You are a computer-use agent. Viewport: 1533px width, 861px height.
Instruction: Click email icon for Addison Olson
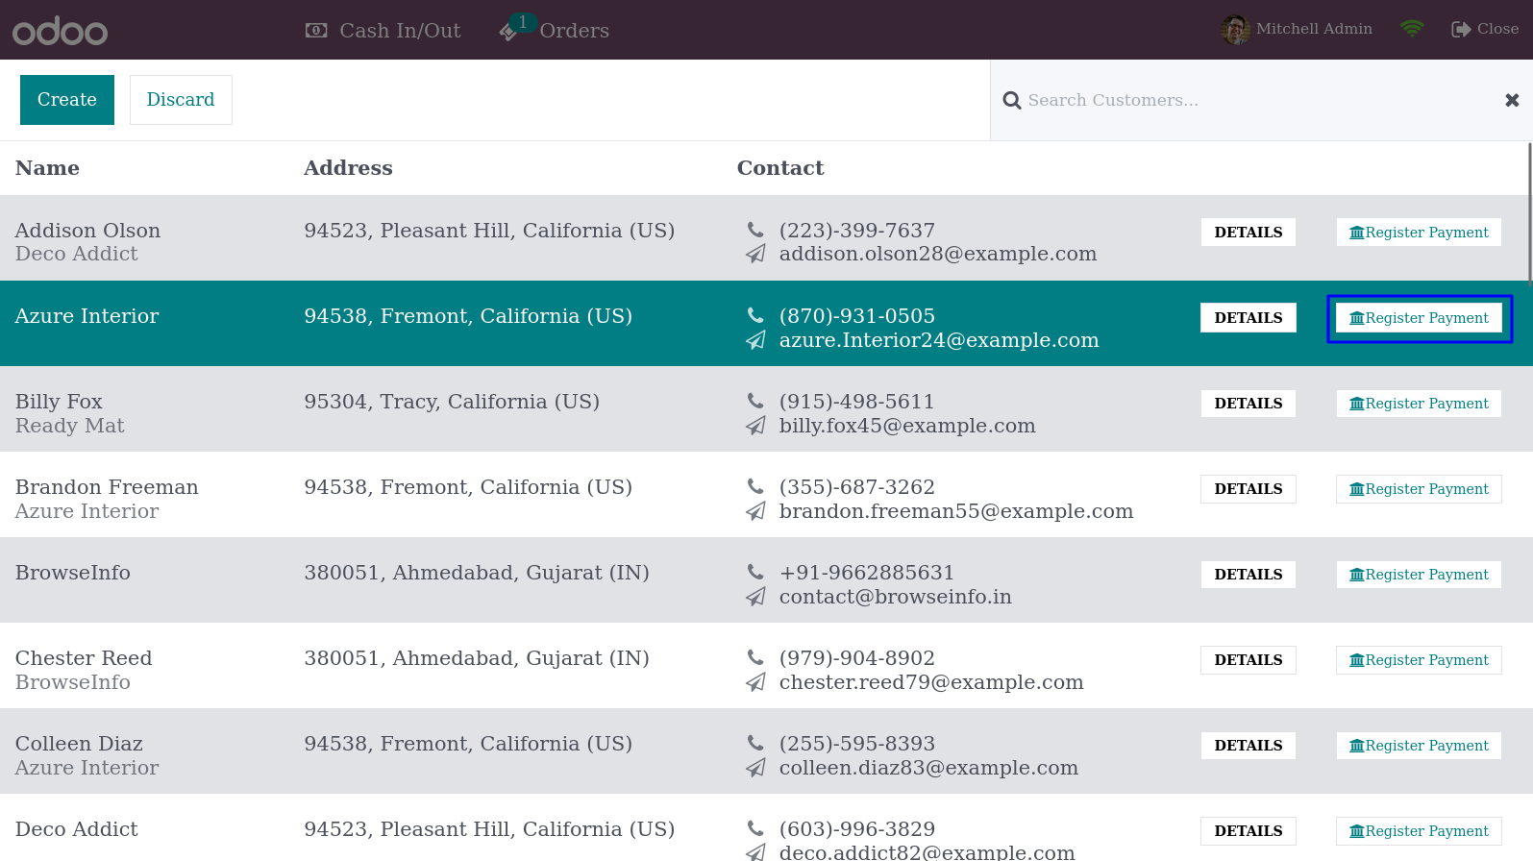(x=755, y=254)
